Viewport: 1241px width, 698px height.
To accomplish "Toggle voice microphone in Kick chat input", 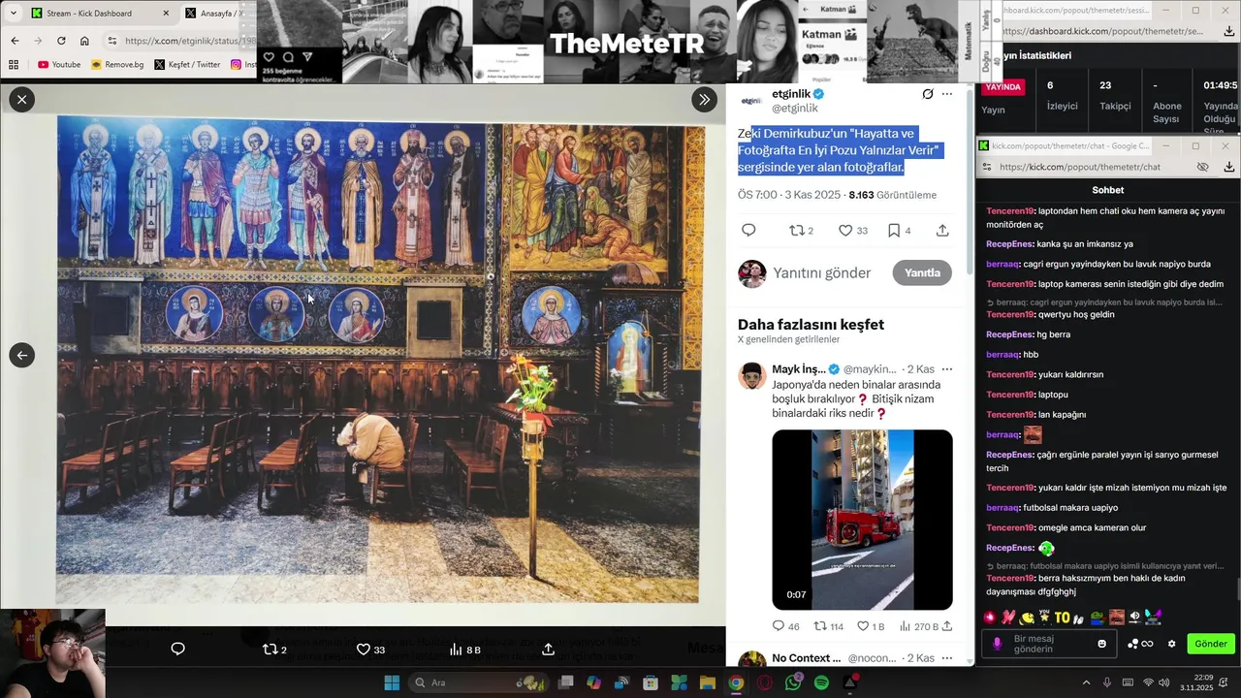I will click(x=997, y=644).
